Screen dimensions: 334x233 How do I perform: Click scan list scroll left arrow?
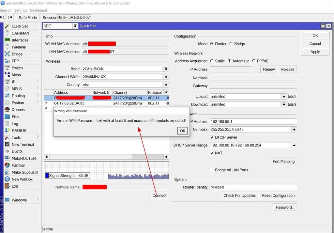coord(47,157)
